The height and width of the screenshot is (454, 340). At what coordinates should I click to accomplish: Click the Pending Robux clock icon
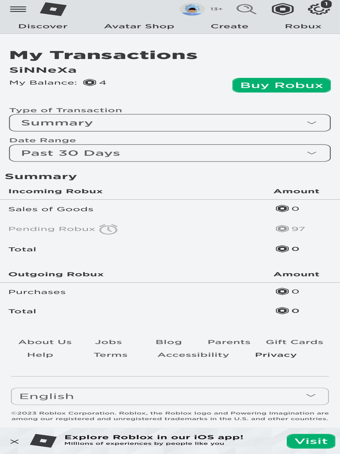(x=108, y=229)
